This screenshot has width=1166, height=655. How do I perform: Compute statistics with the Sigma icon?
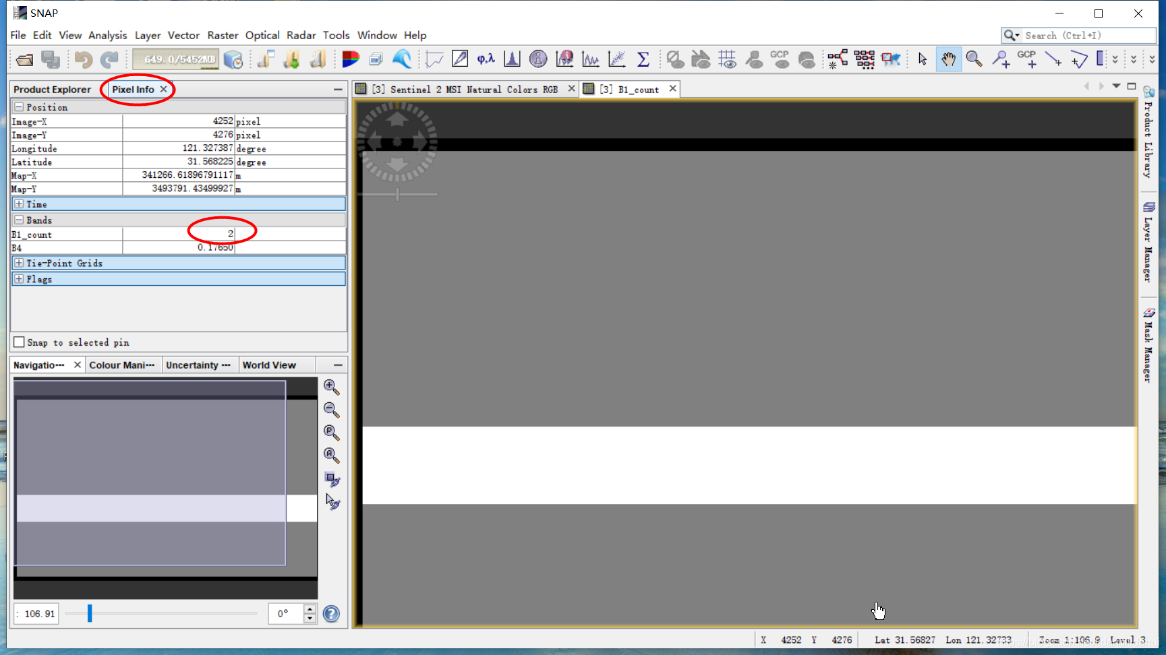(643, 59)
